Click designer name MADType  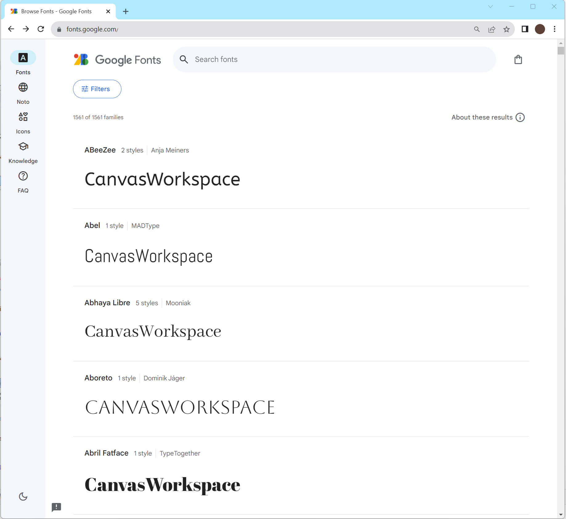[x=145, y=226]
